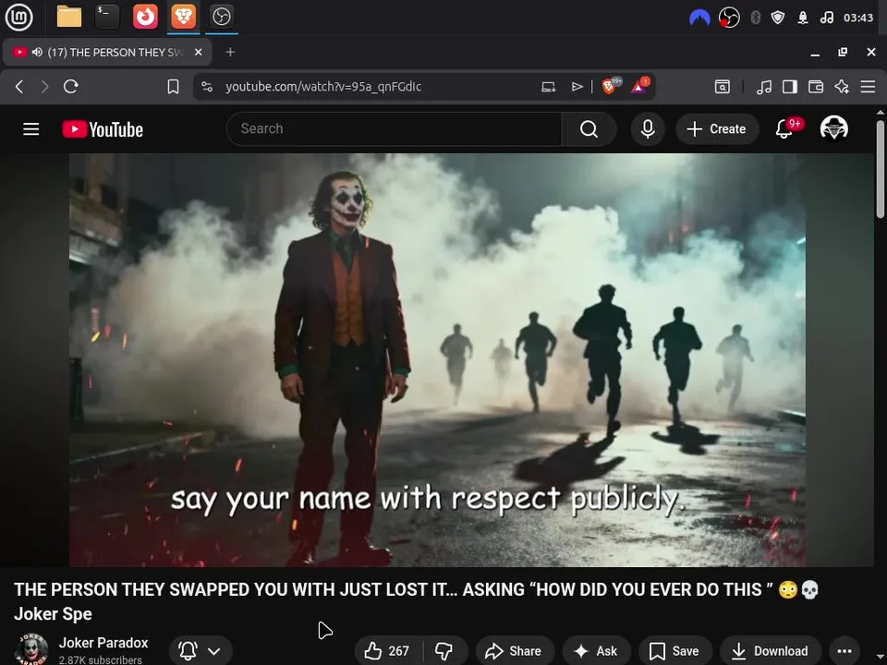Open the Bluetooth tray icon
The height and width of the screenshot is (665, 887).
[755, 18]
